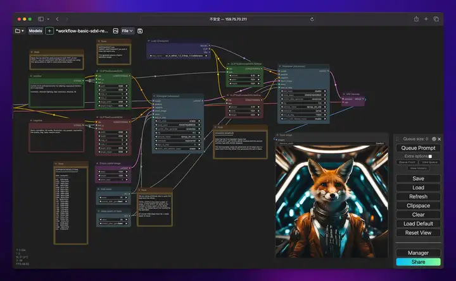Open the workflows folder dropdown
This screenshot has height=281, width=456.
click(x=20, y=31)
